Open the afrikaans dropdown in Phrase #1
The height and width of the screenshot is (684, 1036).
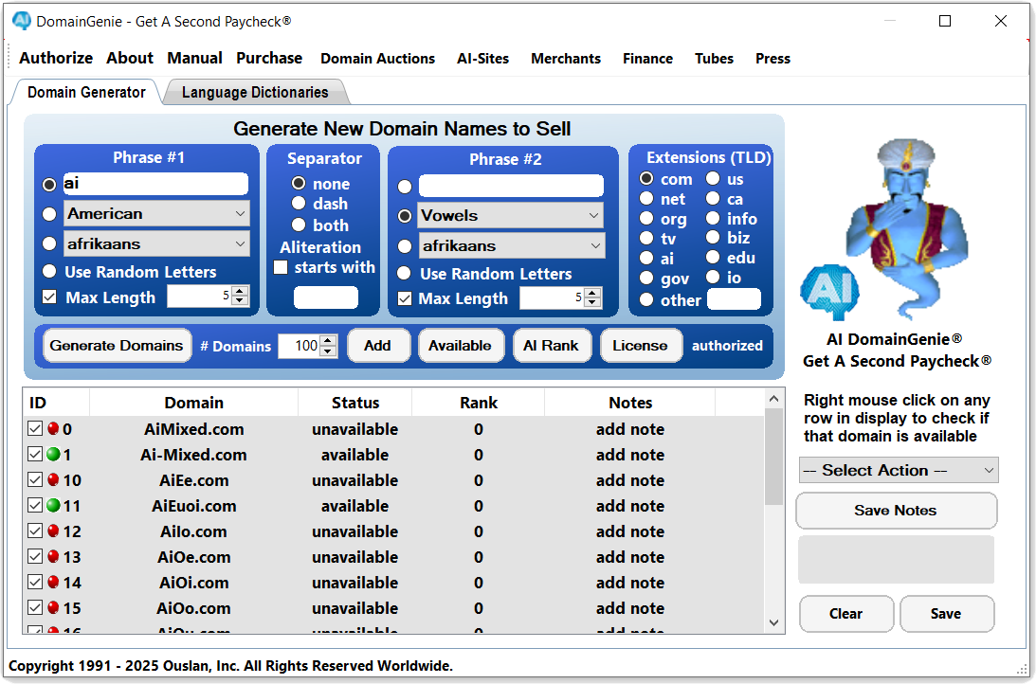point(156,244)
